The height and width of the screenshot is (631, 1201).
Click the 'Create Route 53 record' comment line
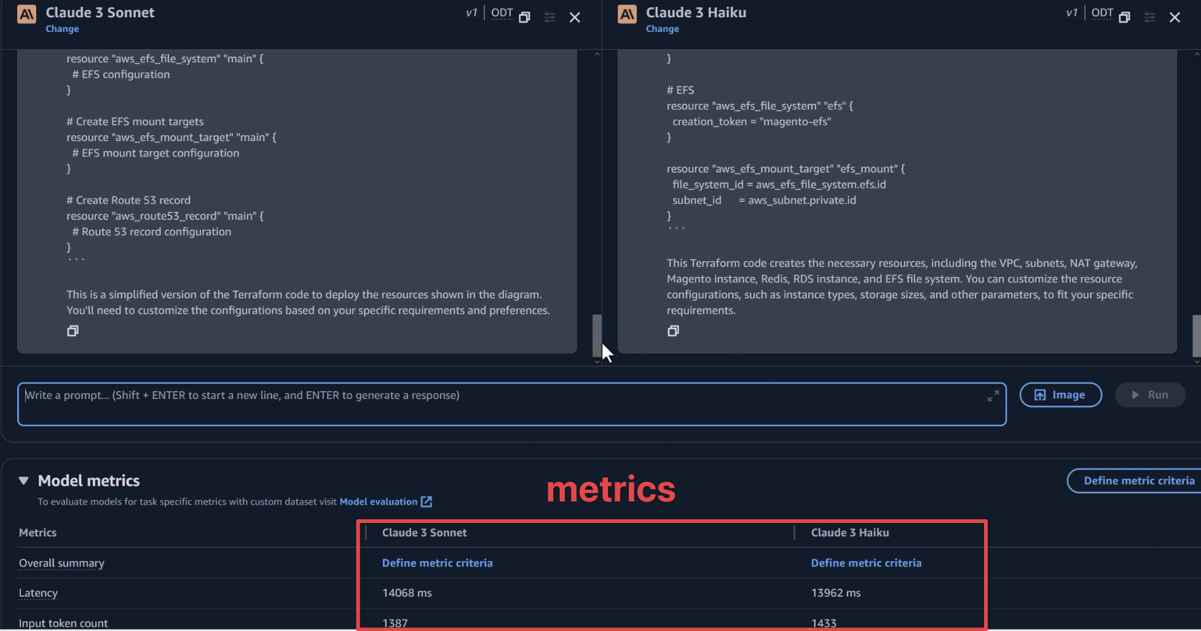pyautogui.click(x=128, y=200)
